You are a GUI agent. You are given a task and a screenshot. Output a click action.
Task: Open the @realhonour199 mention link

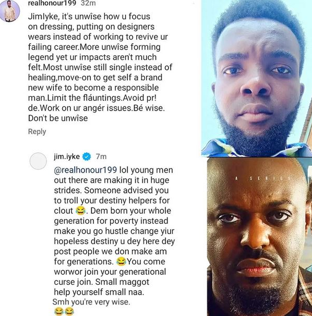(x=86, y=170)
